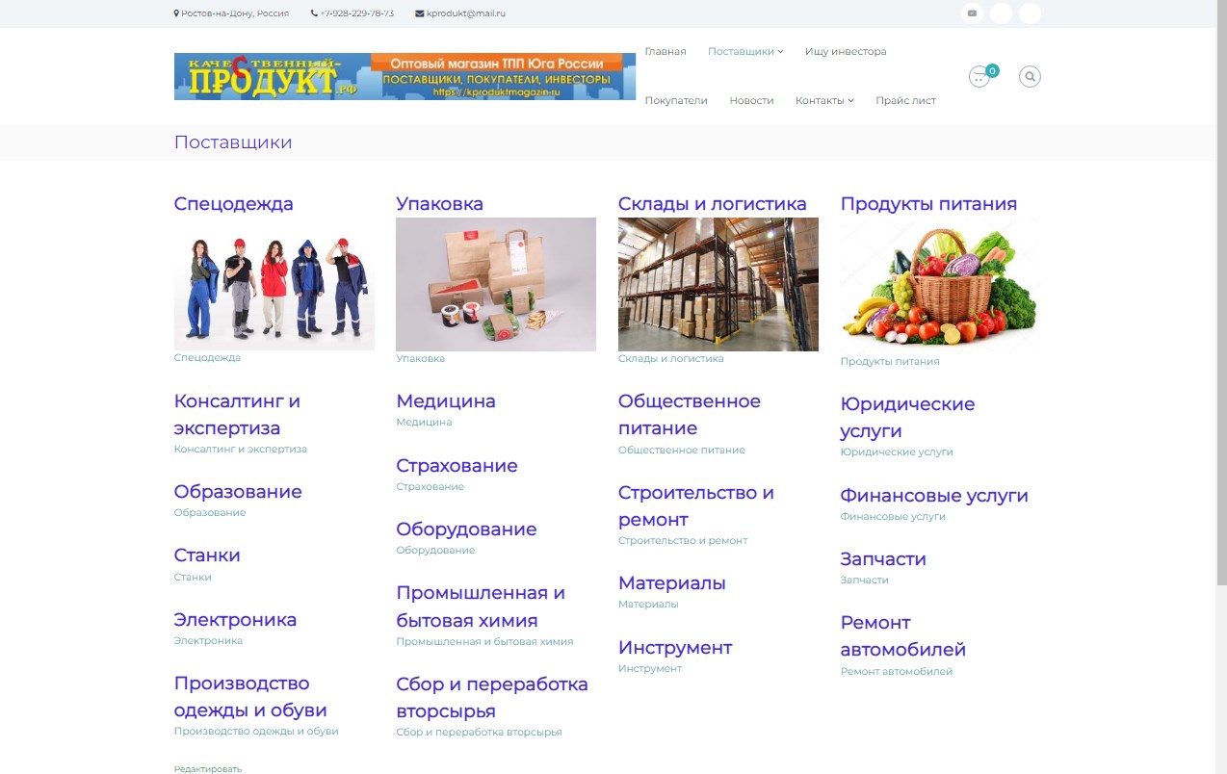
Task: Open the YouTube social icon
Action: (x=972, y=13)
